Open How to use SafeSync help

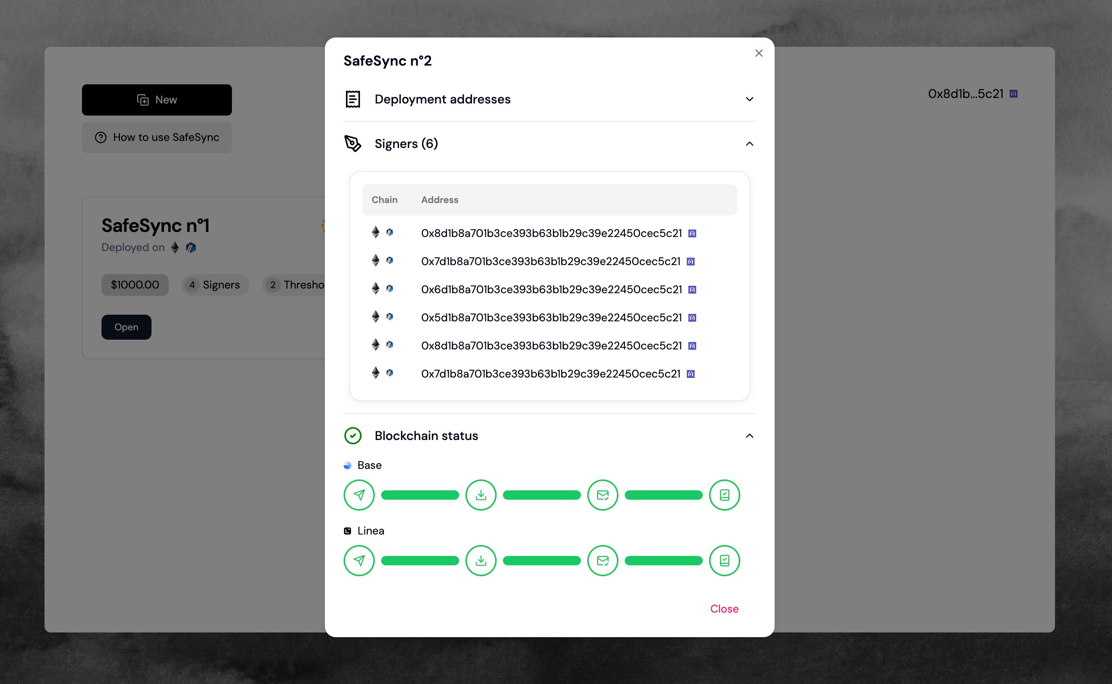click(x=157, y=137)
